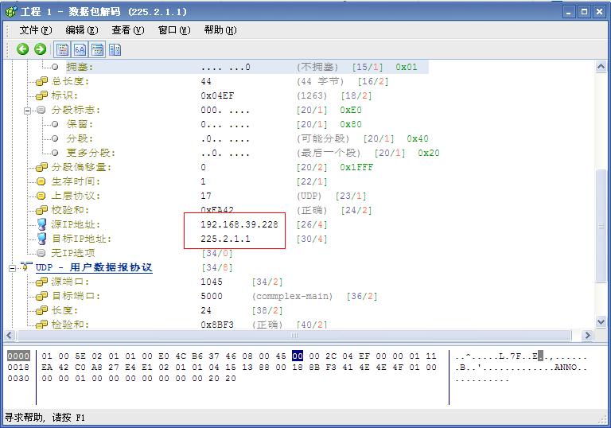The image size is (611, 428).
Task: Maximize the packet decode window
Action: pyautogui.click(x=584, y=12)
